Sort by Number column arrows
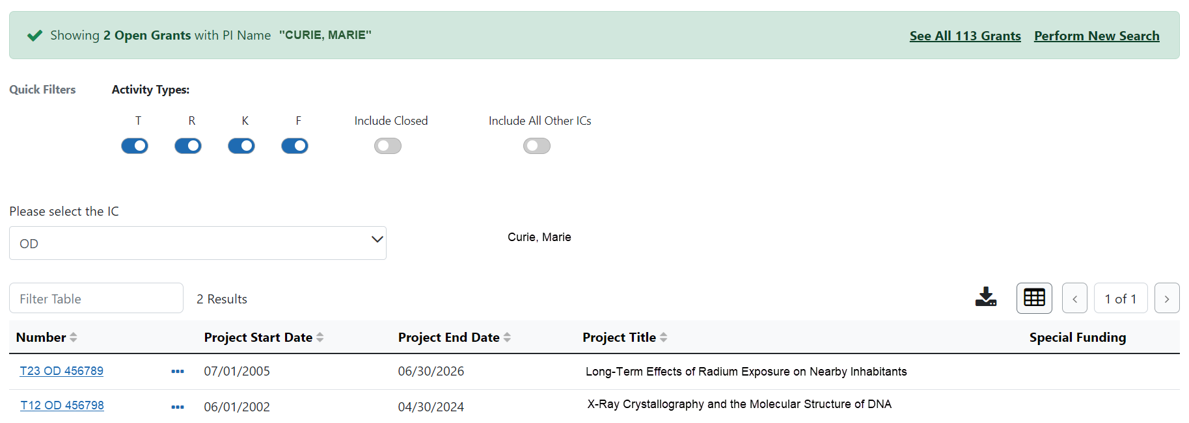Viewport: 1189px width, 423px height. 74,337
